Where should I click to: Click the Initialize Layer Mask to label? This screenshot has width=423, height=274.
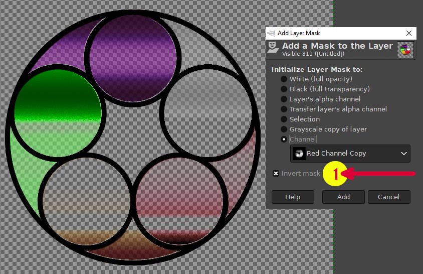pos(317,69)
